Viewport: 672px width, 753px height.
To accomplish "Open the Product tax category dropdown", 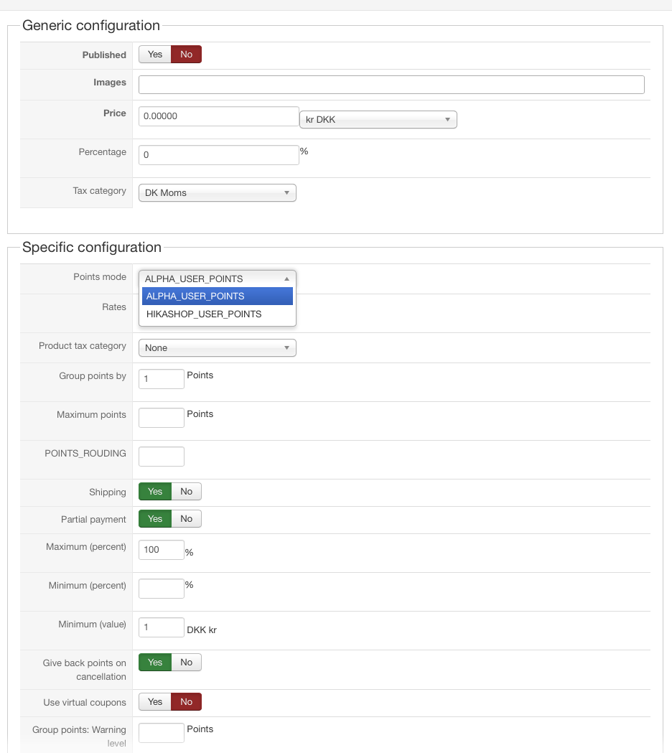I will 217,347.
